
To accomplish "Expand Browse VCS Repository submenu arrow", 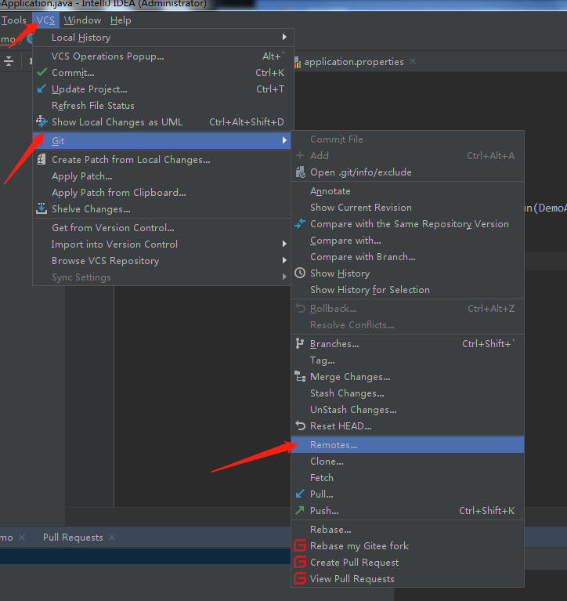I will pos(284,260).
